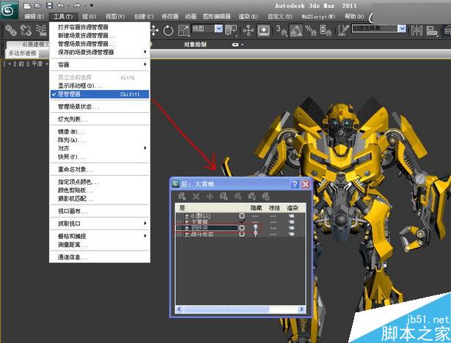Expand the 对齐 submenu
Viewport: 451px width, 343px height.
(100, 148)
